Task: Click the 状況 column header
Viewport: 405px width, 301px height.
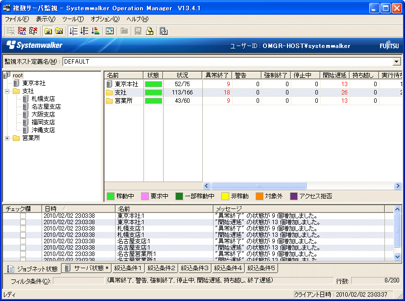Action: click(x=182, y=75)
